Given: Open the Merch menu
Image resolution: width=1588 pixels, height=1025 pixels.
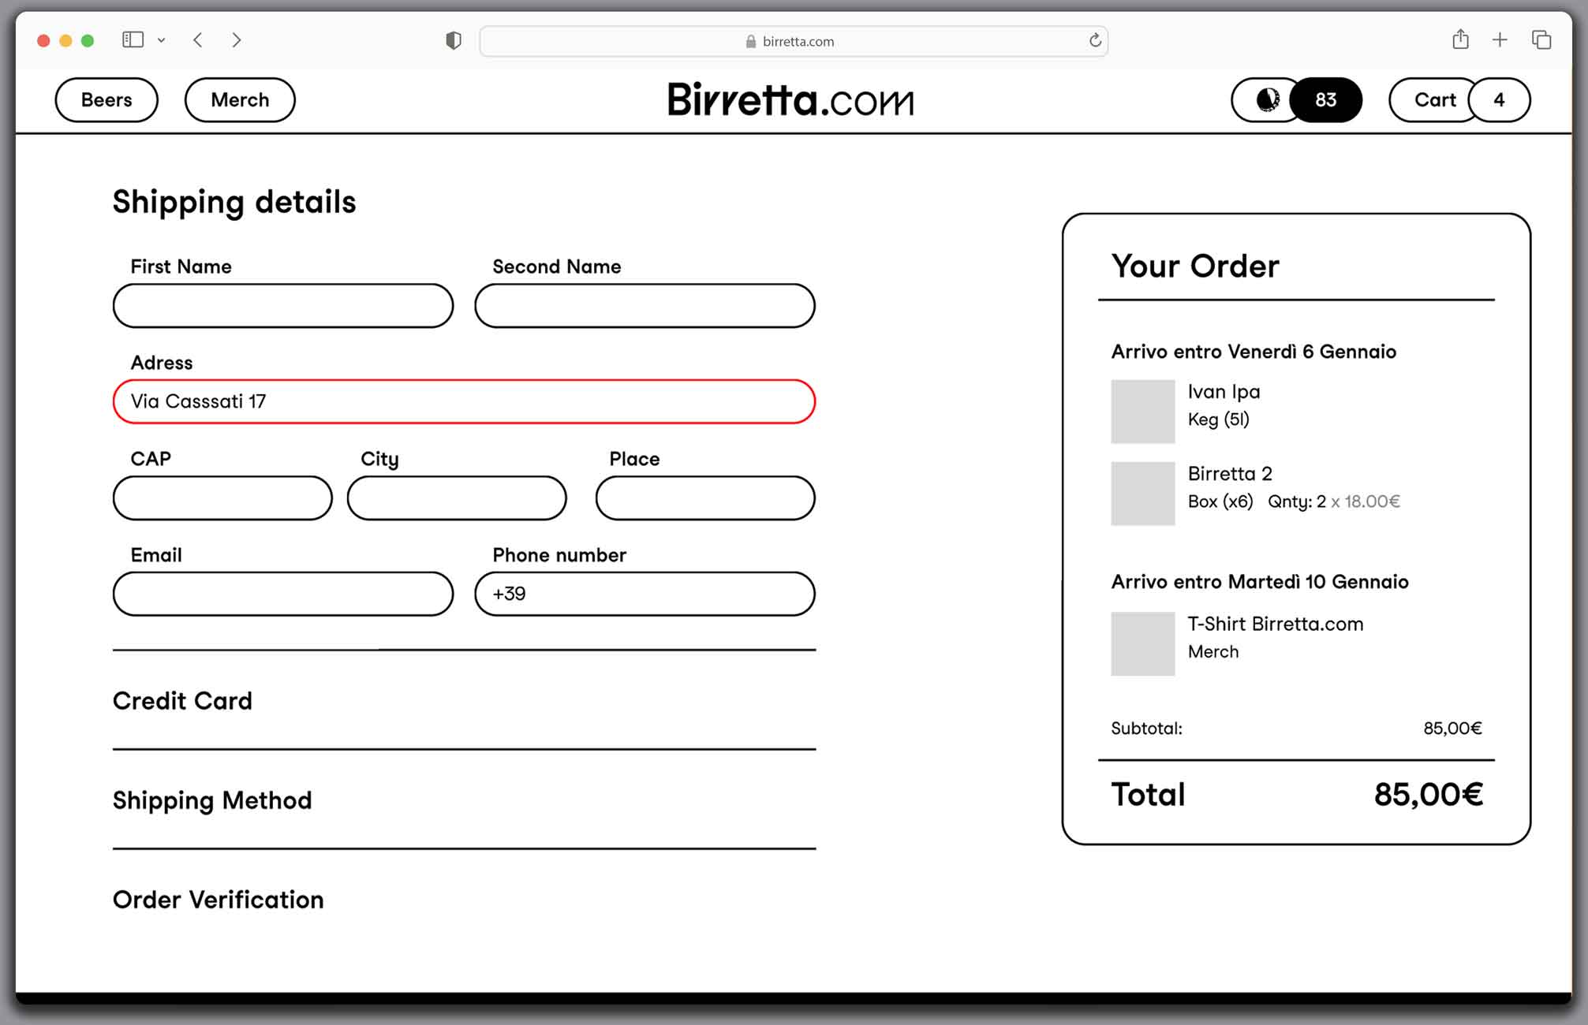Looking at the screenshot, I should point(240,100).
